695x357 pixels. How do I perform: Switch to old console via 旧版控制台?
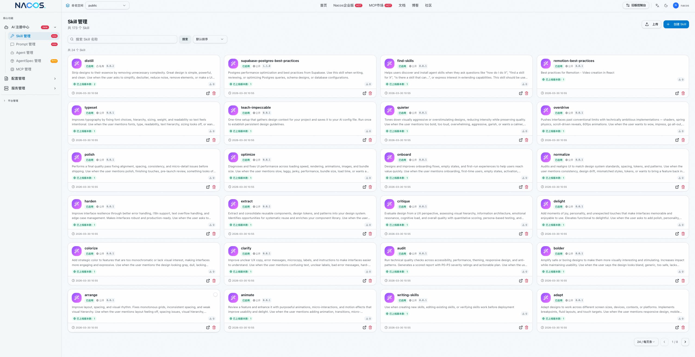click(x=636, y=5)
